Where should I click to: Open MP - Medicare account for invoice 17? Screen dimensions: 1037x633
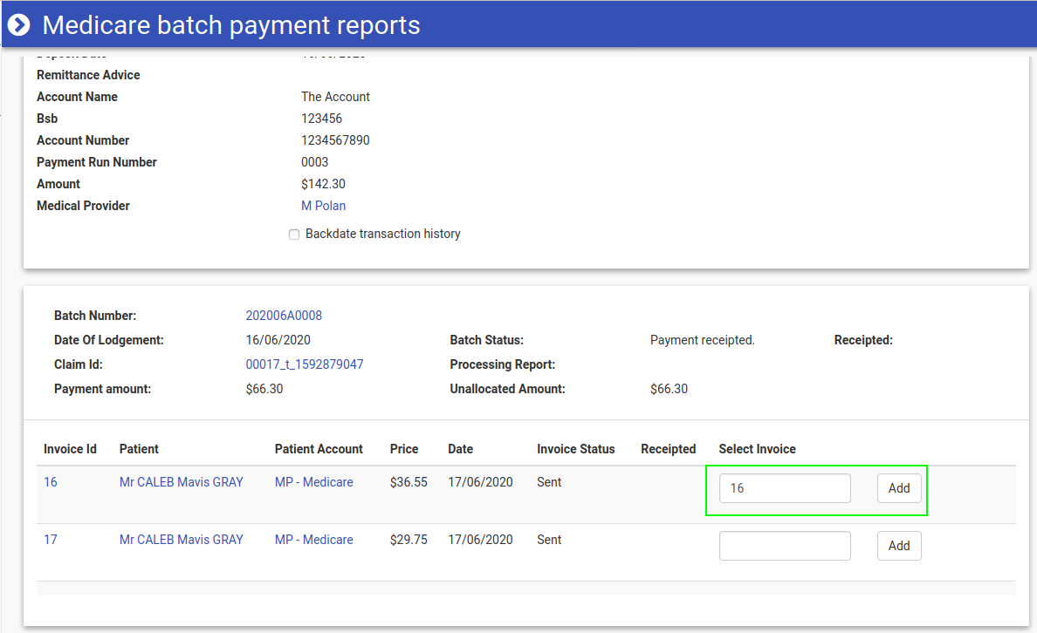313,540
